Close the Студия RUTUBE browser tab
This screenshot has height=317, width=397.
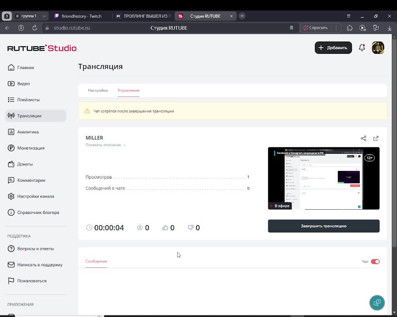231,16
